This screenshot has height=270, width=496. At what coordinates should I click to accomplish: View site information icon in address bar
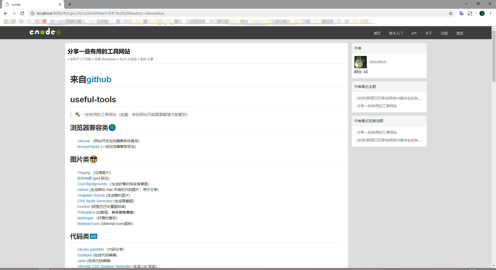tap(33, 13)
